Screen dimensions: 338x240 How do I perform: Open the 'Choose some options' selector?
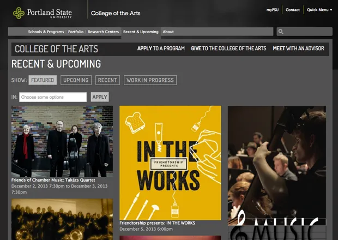[53, 97]
